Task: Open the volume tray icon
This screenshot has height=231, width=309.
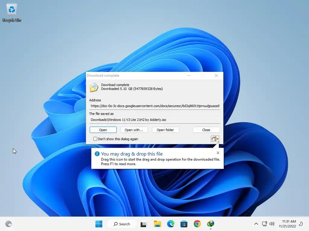Action: pyautogui.click(x=272, y=224)
